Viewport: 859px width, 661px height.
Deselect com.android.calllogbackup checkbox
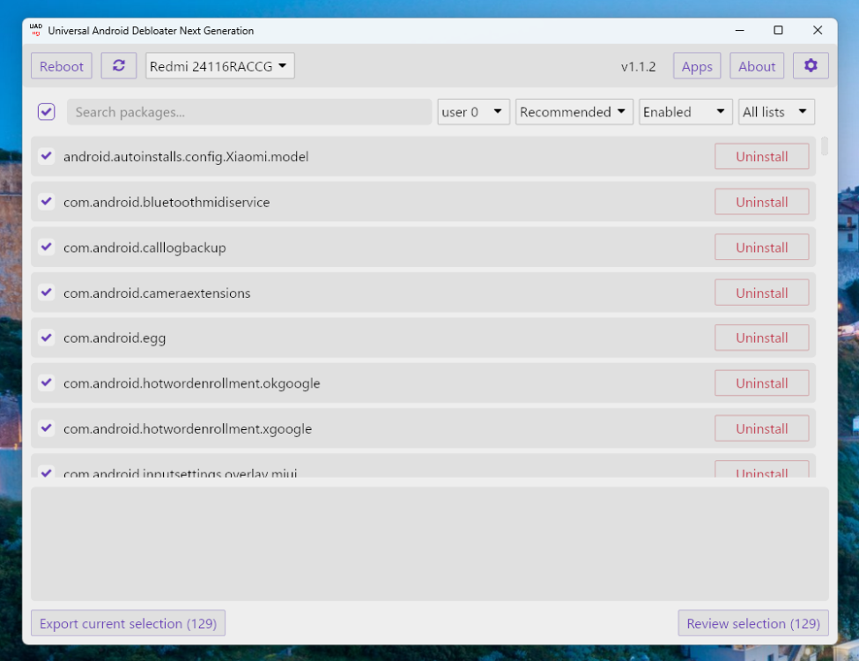click(x=47, y=248)
